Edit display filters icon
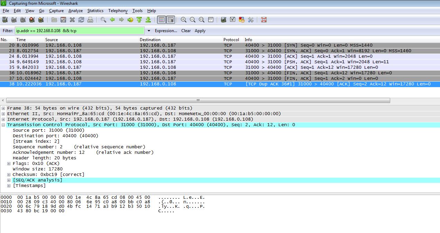This screenshot has width=440, height=233. [x=233, y=20]
